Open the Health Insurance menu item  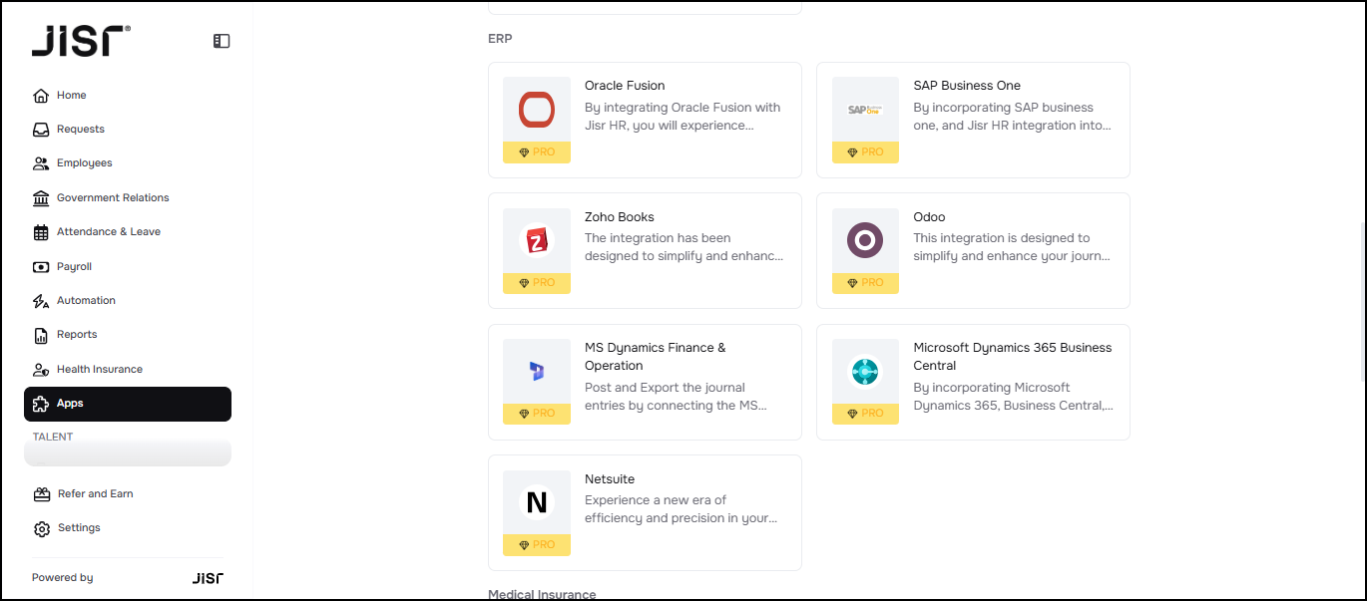coord(99,370)
